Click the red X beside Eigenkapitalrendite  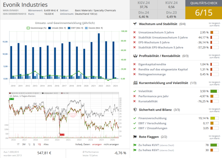click(x=134, y=64)
